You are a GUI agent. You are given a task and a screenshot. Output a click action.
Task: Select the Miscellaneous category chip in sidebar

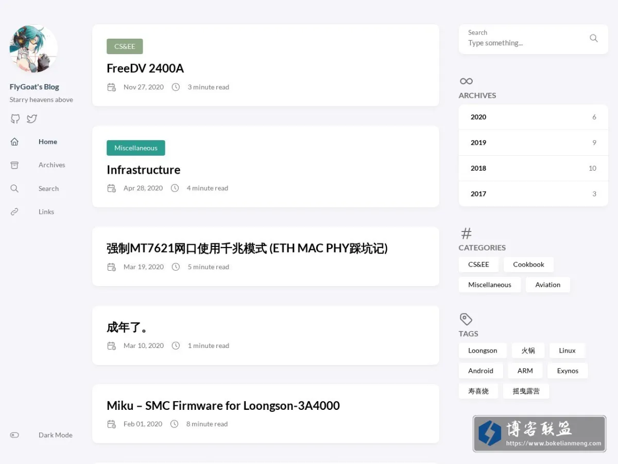pos(490,285)
